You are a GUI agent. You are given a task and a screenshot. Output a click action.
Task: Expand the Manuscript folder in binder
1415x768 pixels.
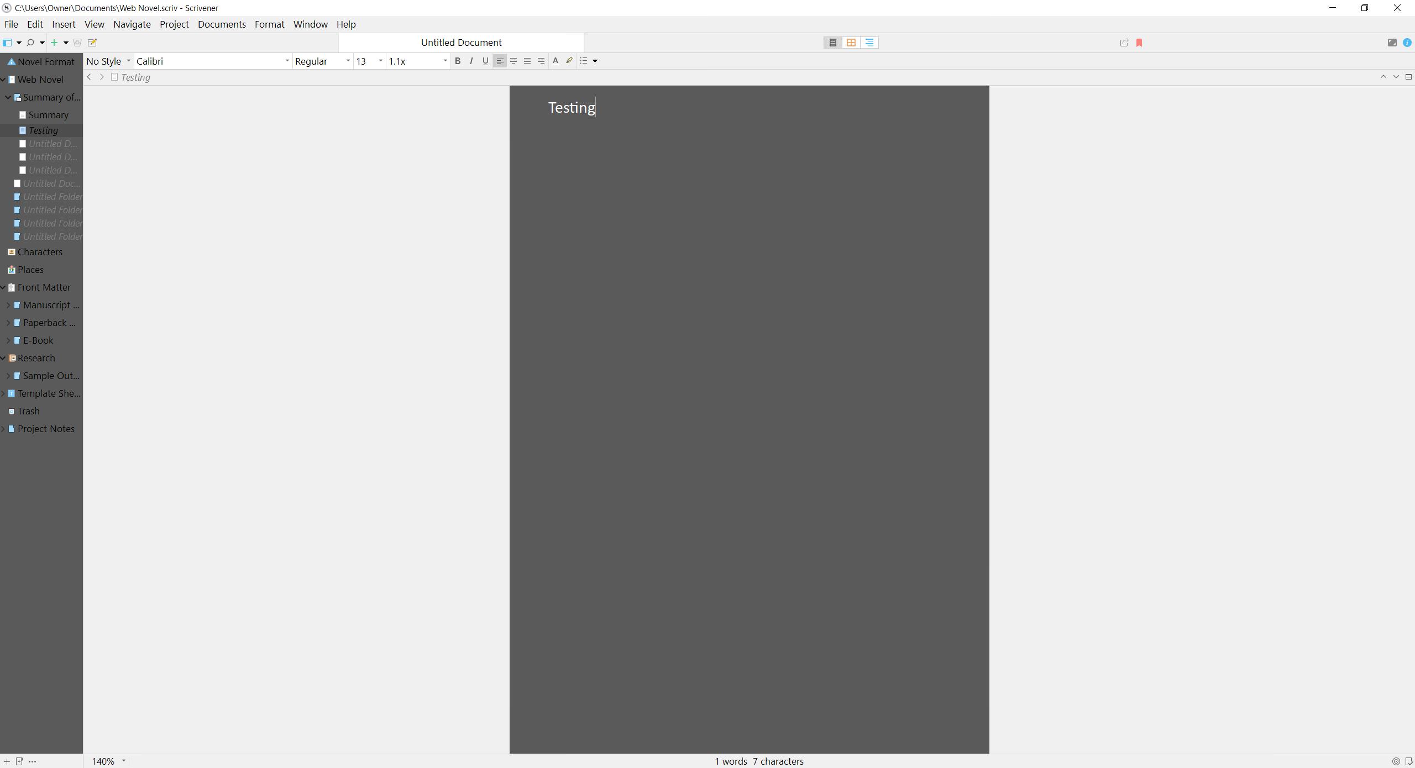pyautogui.click(x=8, y=305)
